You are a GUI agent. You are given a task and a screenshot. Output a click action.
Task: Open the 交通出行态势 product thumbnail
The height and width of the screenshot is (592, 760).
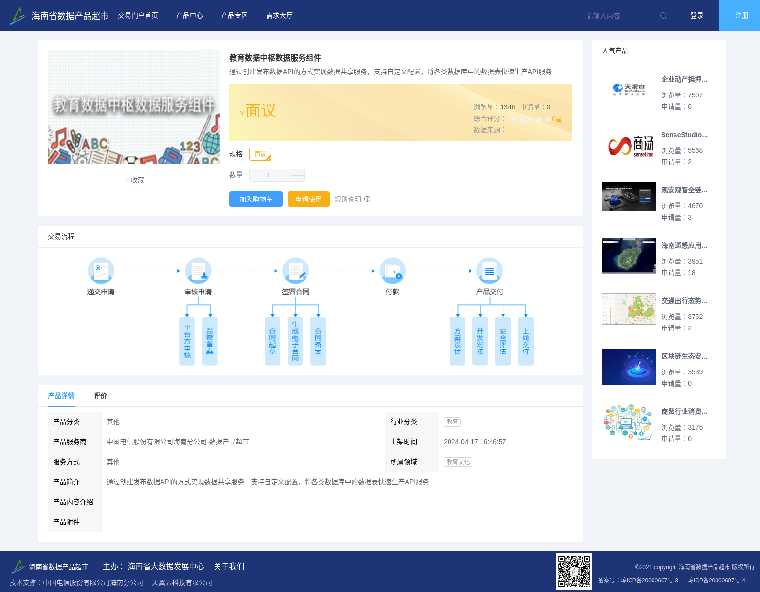tap(629, 309)
